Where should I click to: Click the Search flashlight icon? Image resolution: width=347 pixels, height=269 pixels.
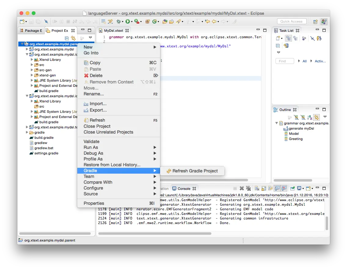point(178,21)
